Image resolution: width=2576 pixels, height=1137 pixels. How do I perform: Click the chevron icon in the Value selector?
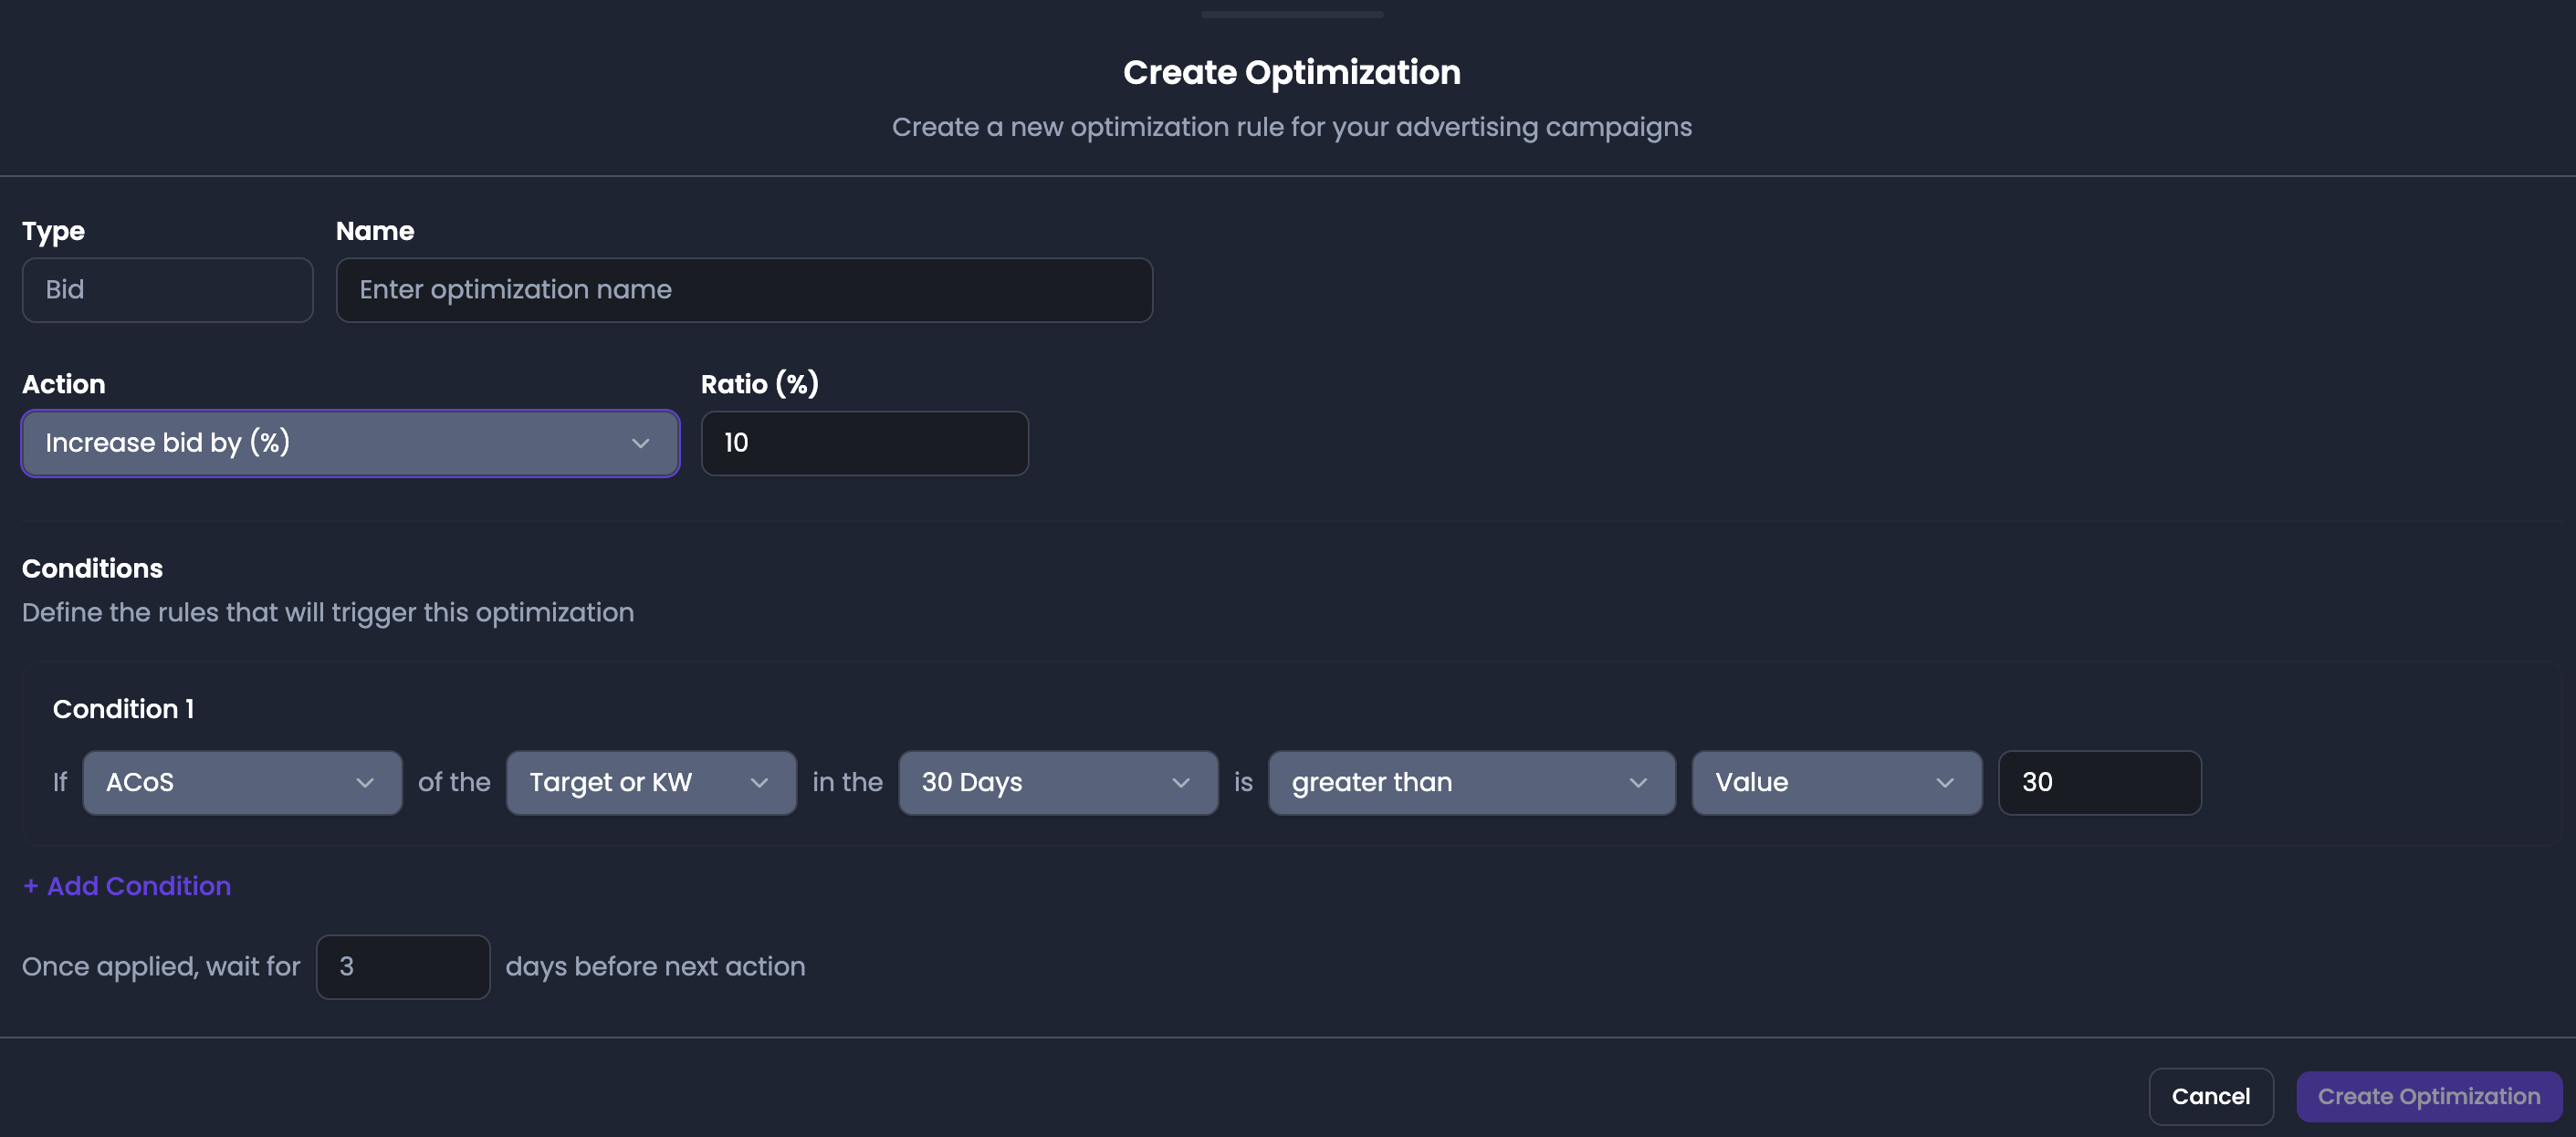coord(1945,782)
